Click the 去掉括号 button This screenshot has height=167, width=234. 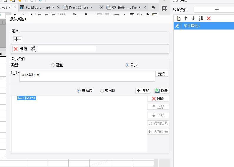pyautogui.click(x=158, y=132)
